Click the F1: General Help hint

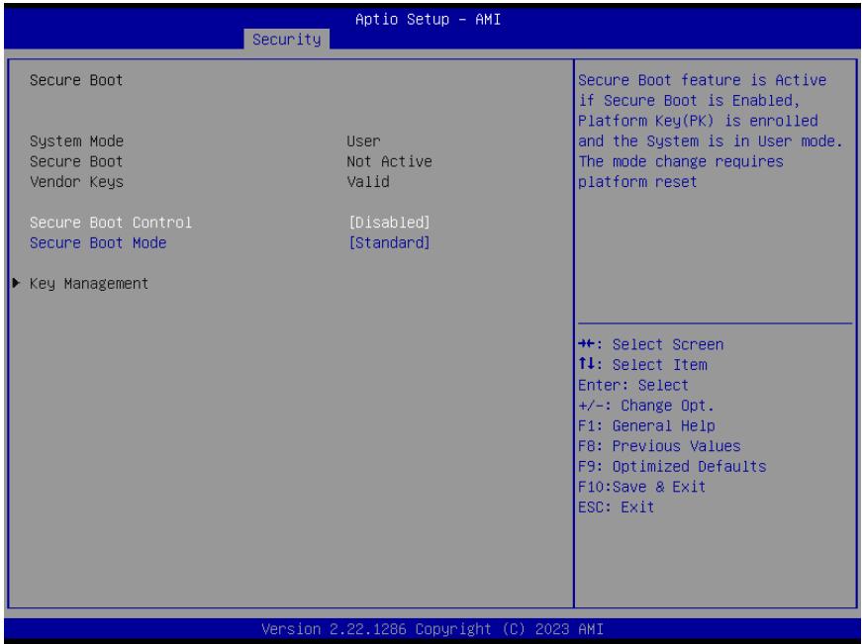click(x=646, y=425)
